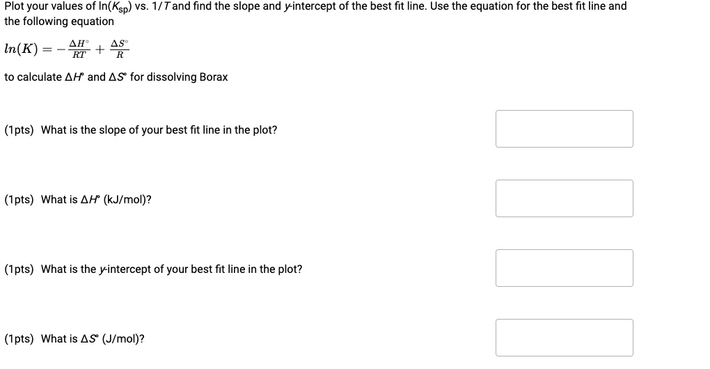The width and height of the screenshot is (710, 369).
Task: Click the ΔS° (J/mol) answer field
Action: tap(564, 338)
